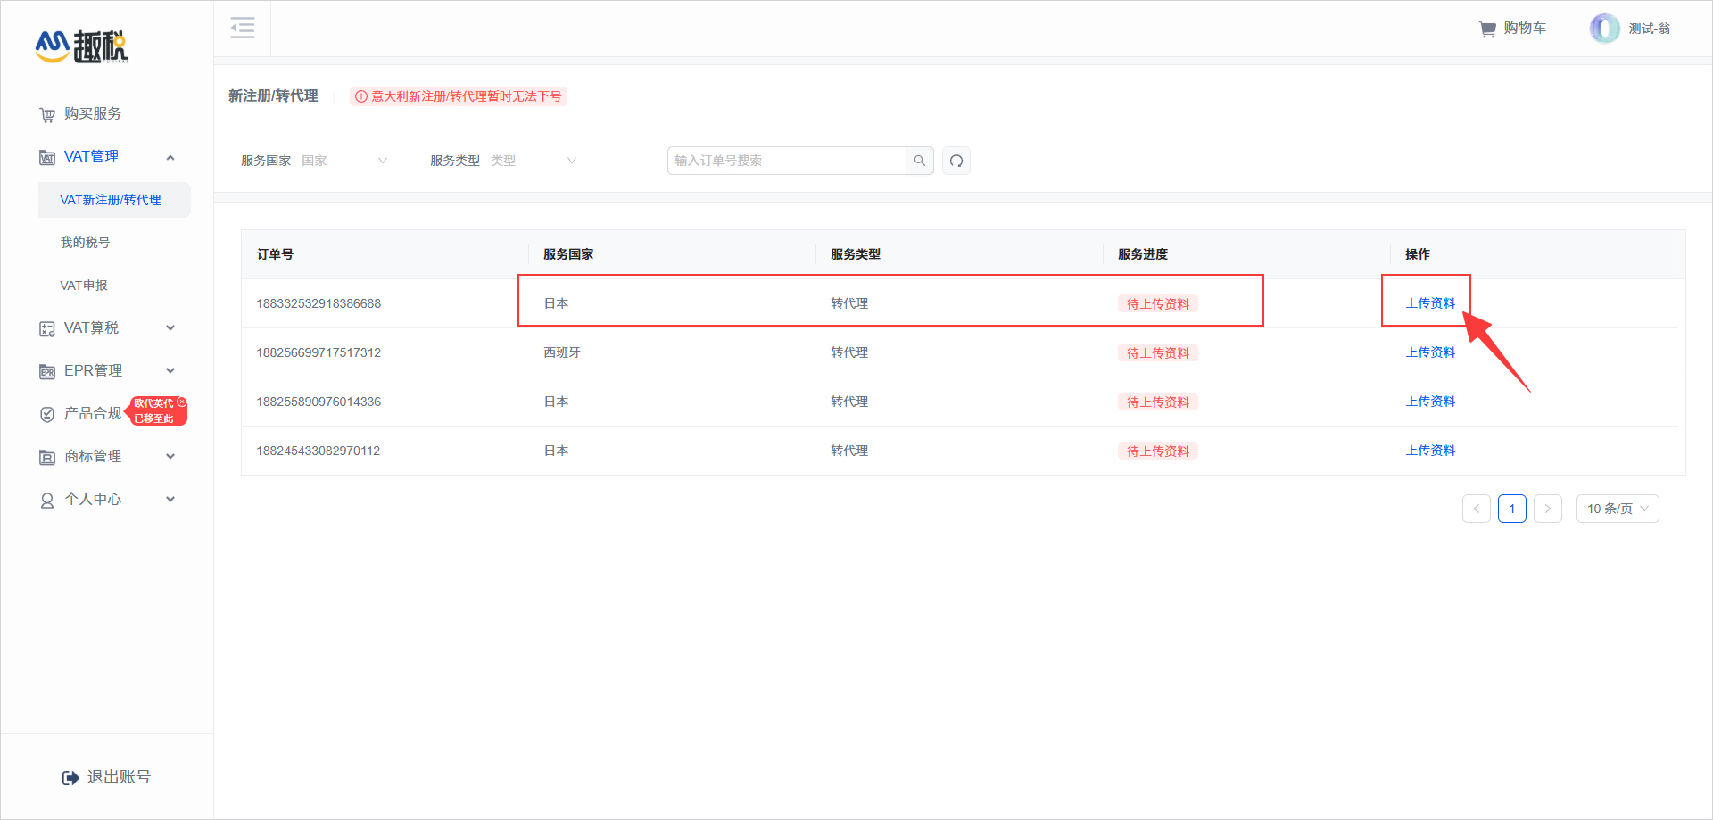Select the EPR管理 sidebar icon
The height and width of the screenshot is (820, 1713).
(x=47, y=370)
